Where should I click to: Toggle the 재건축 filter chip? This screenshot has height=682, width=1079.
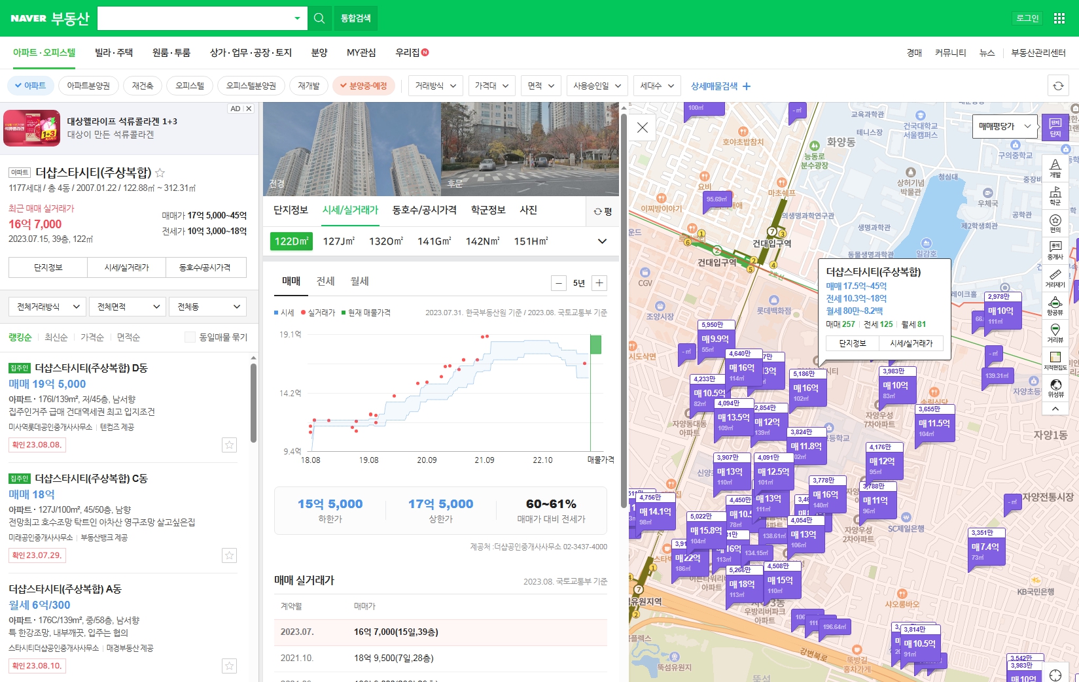point(143,86)
